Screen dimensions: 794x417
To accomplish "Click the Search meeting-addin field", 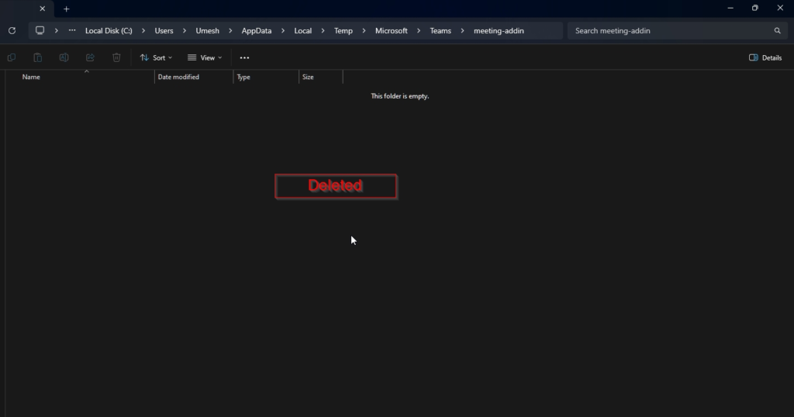I will 676,30.
